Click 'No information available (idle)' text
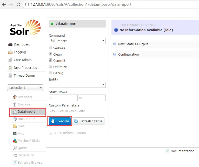Viewport: 199px width, 167px height. coord(146,30)
